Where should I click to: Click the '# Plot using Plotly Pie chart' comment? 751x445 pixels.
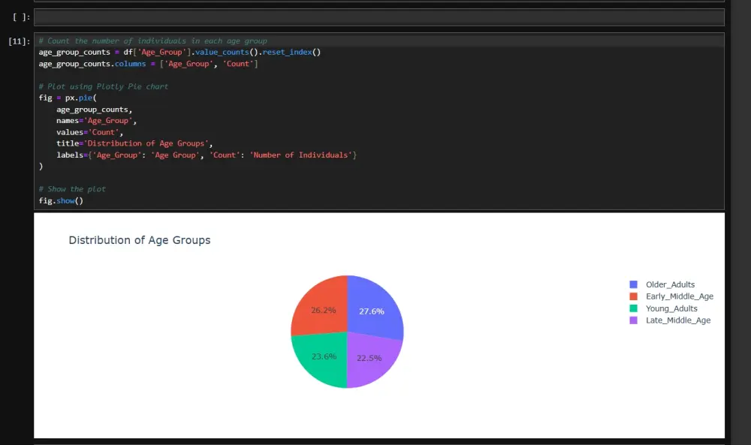coord(104,86)
